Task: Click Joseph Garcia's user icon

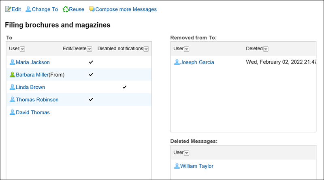Action: [177, 62]
